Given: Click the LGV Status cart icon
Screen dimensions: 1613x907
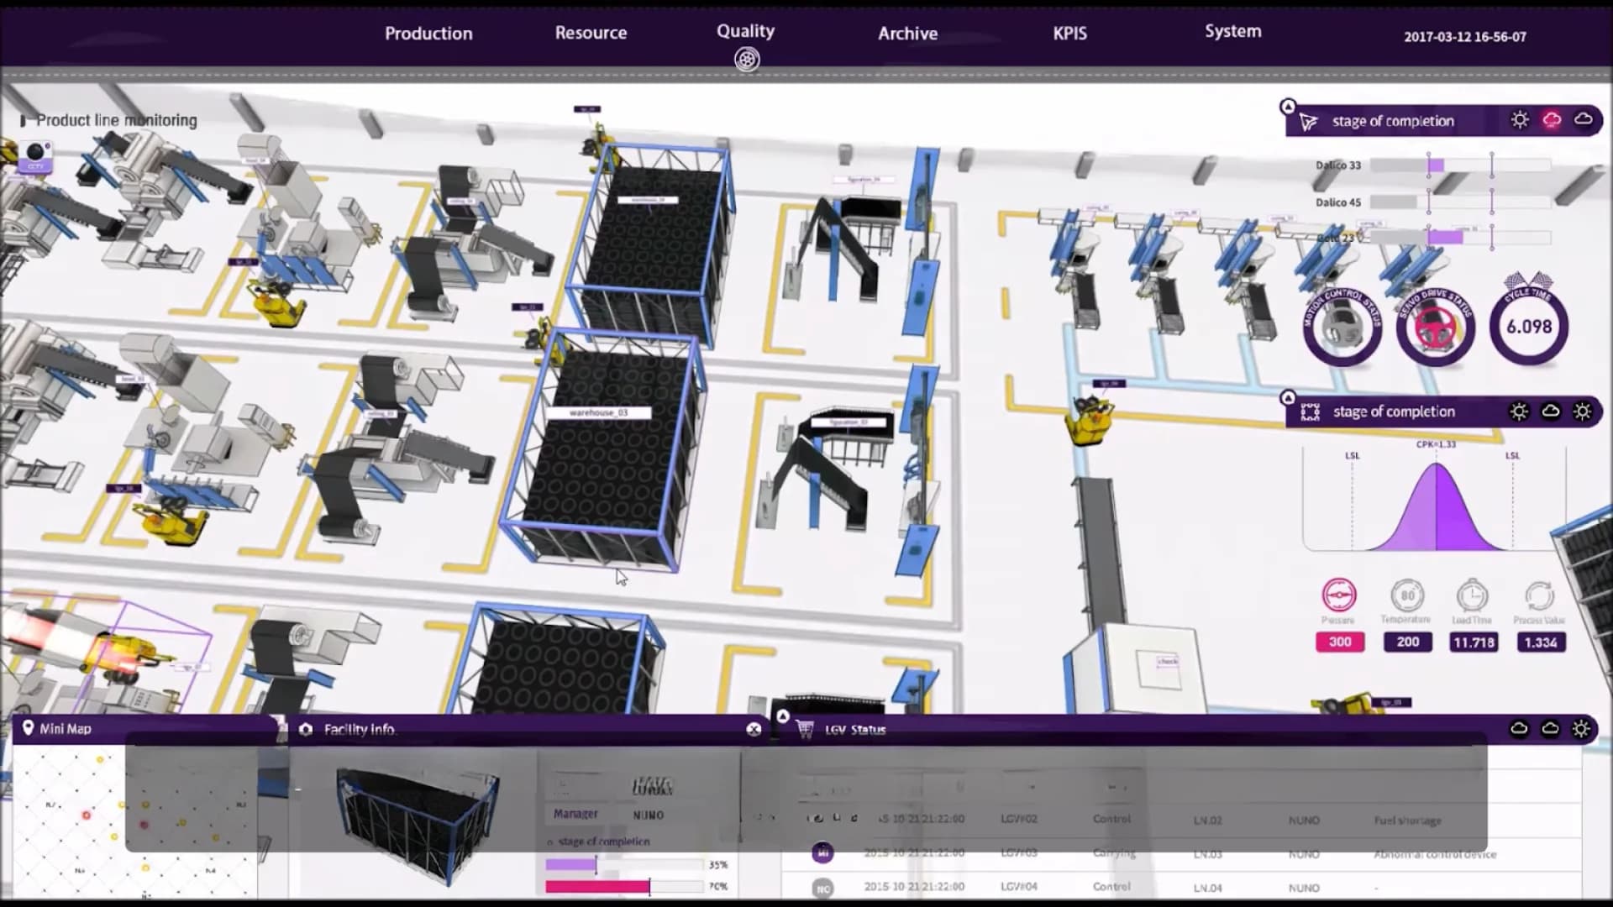Looking at the screenshot, I should click(805, 729).
